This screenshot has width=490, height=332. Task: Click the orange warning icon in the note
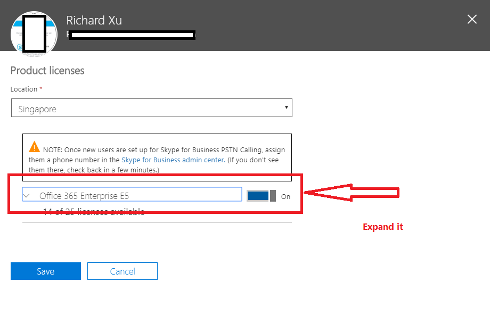[x=35, y=147]
